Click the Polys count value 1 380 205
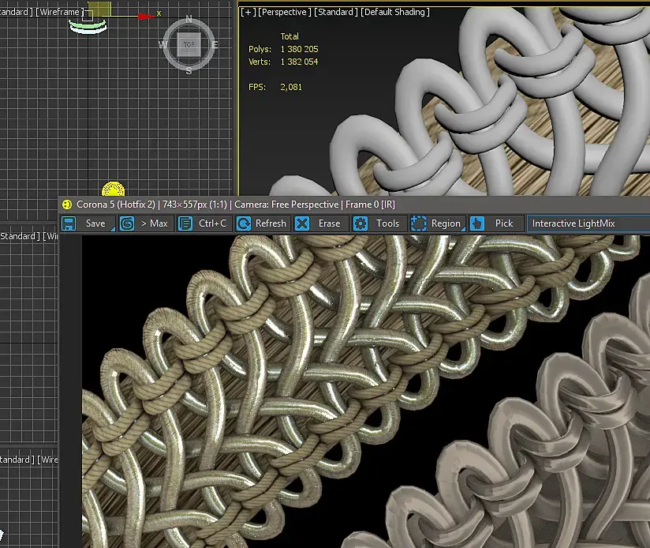Screen dimensions: 650x548 pos(299,49)
